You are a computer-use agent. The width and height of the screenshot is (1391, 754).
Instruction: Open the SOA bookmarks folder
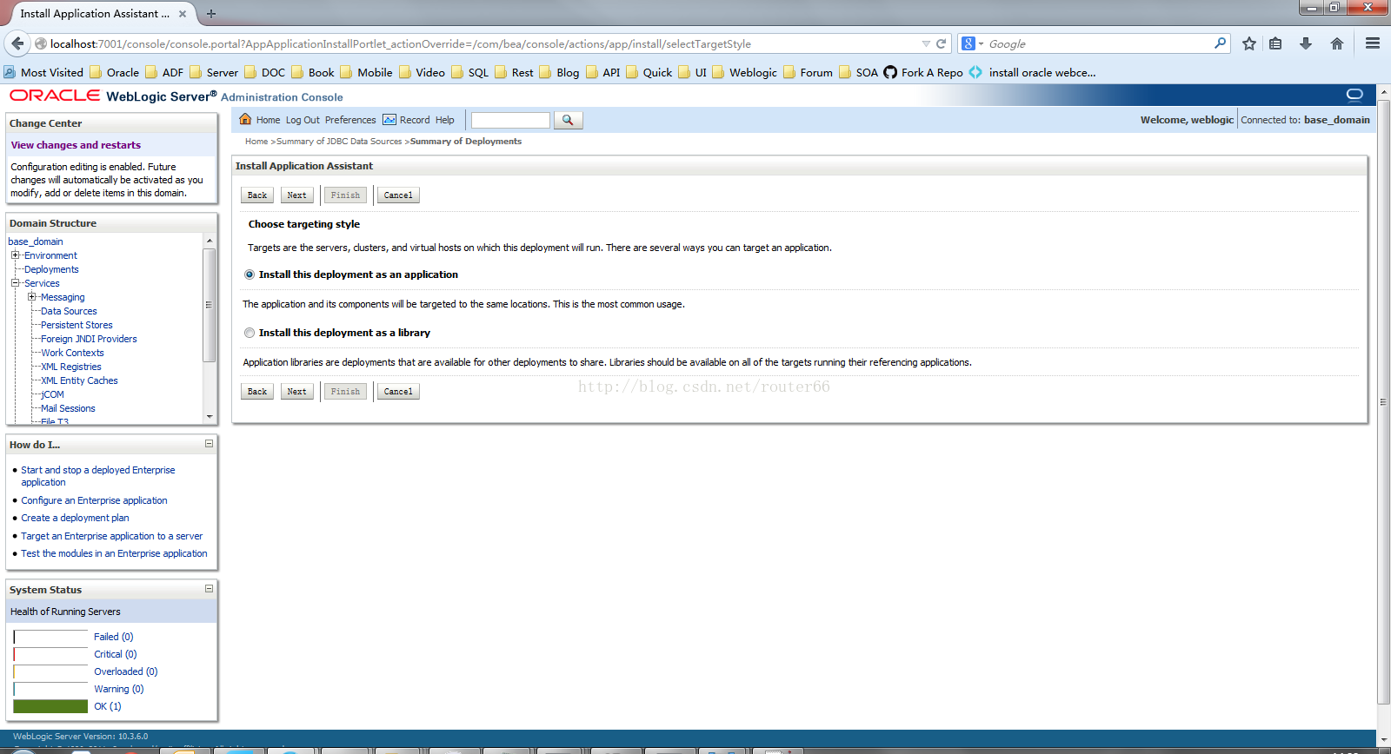(858, 72)
